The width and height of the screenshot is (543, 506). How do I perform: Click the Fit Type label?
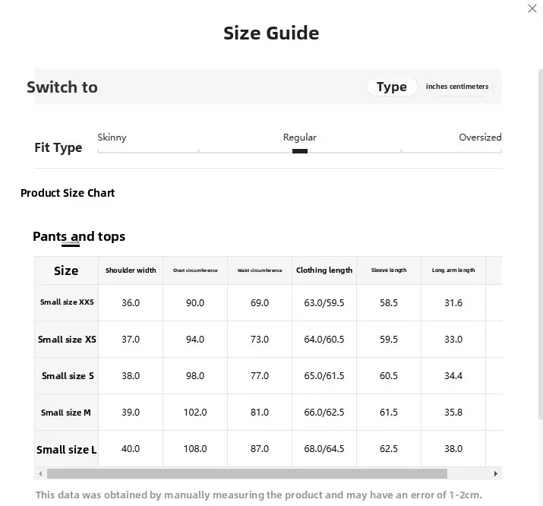pyautogui.click(x=58, y=147)
